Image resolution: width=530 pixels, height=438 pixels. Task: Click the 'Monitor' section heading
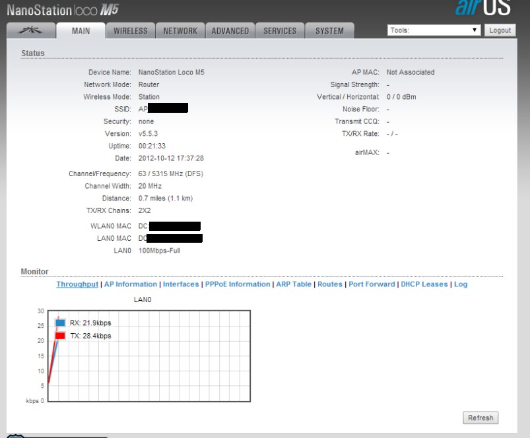[35, 272]
